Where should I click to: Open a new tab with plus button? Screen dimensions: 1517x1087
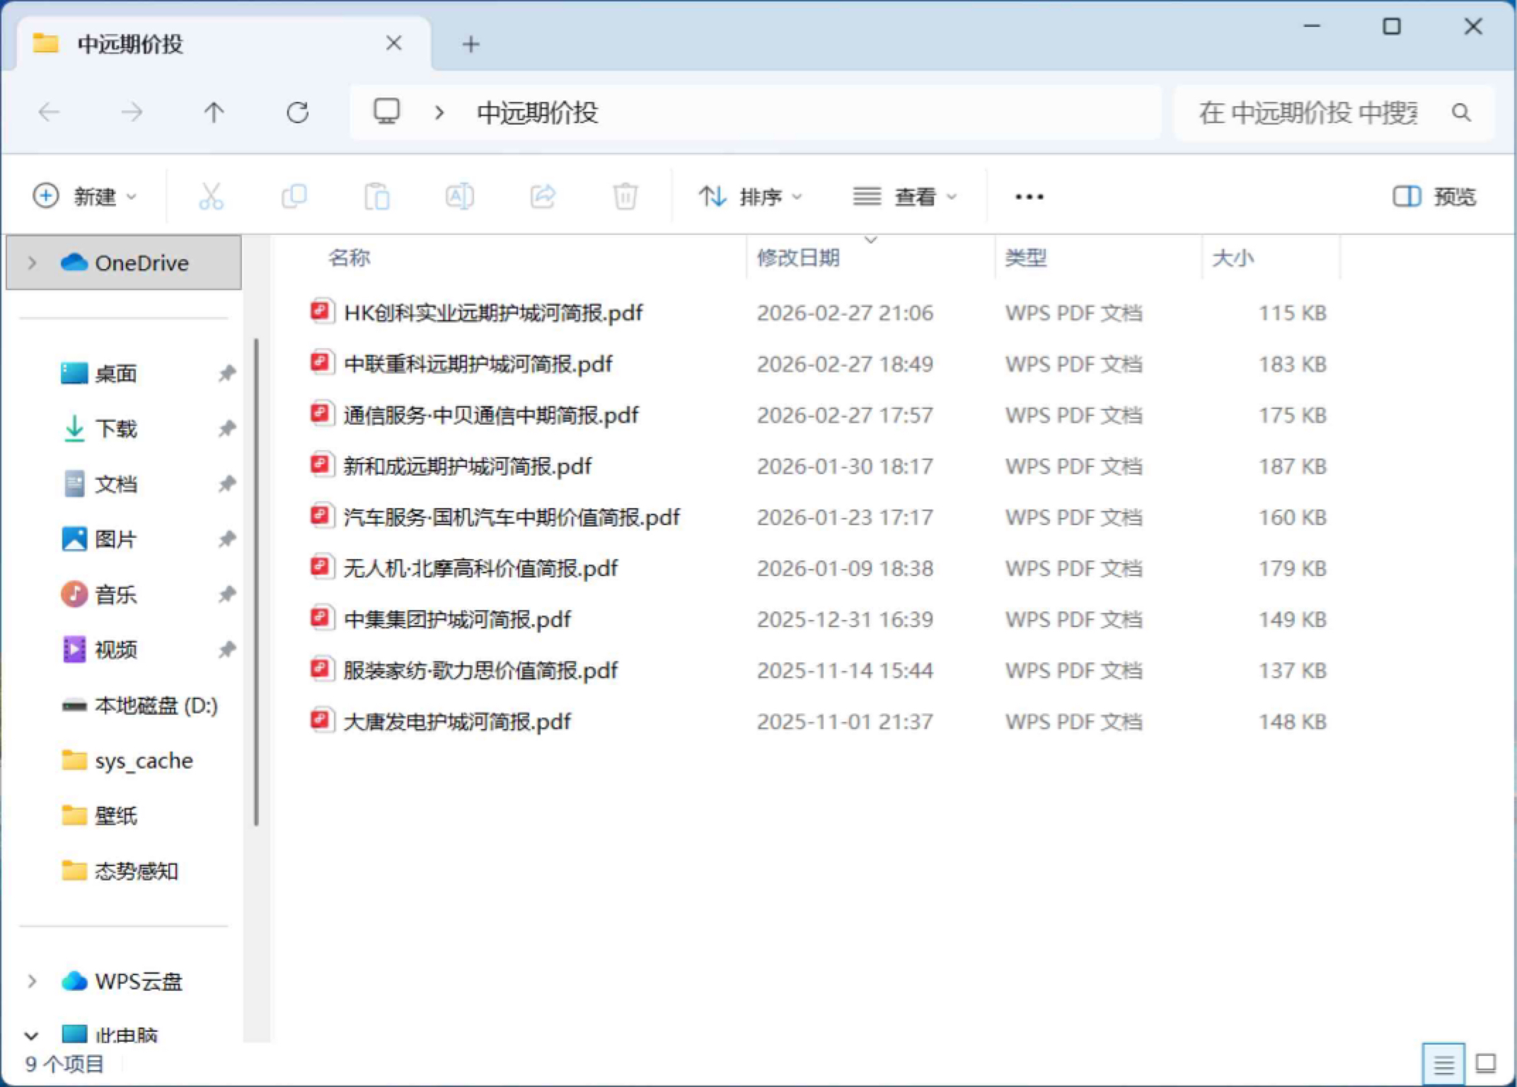[x=471, y=45]
